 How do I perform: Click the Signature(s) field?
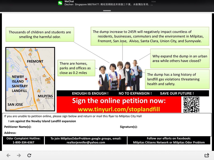[171, 127]
